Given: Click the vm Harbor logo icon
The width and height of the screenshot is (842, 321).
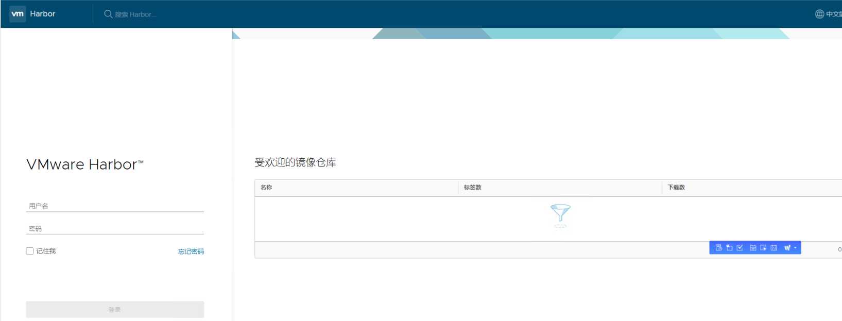Looking at the screenshot, I should pos(18,14).
